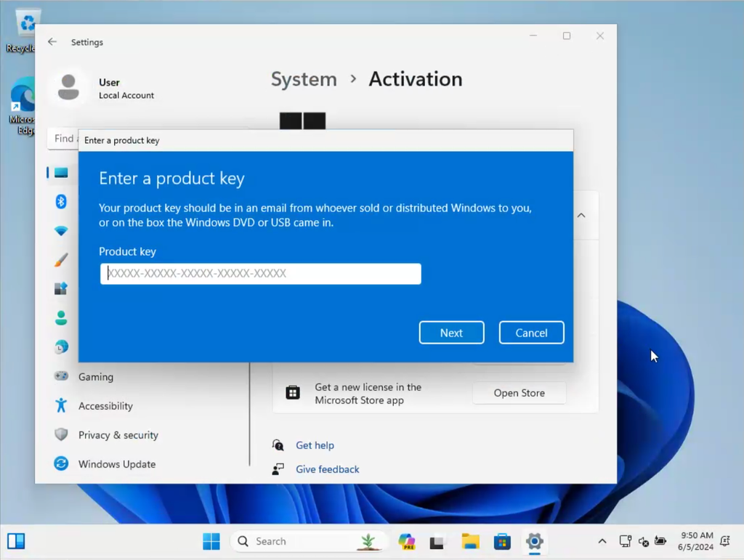Screen dimensions: 744x560
Task: Cancel the product key dialog
Action: pyautogui.click(x=531, y=333)
